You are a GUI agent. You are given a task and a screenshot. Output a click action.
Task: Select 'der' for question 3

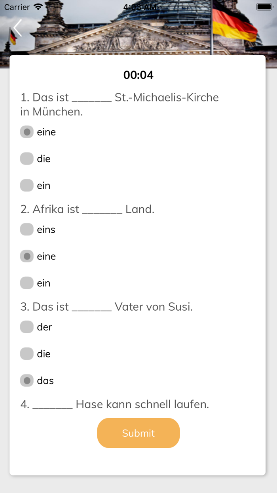pyautogui.click(x=27, y=327)
